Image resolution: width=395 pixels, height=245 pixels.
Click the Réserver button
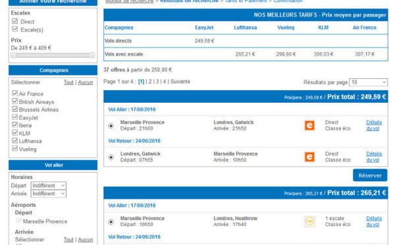pyautogui.click(x=370, y=175)
